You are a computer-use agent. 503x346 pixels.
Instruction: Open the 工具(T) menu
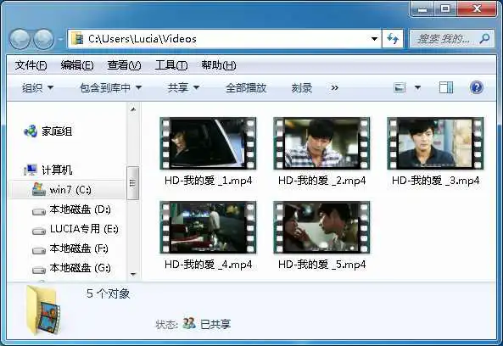coord(171,65)
